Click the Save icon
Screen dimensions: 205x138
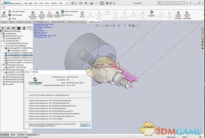[86, 3]
